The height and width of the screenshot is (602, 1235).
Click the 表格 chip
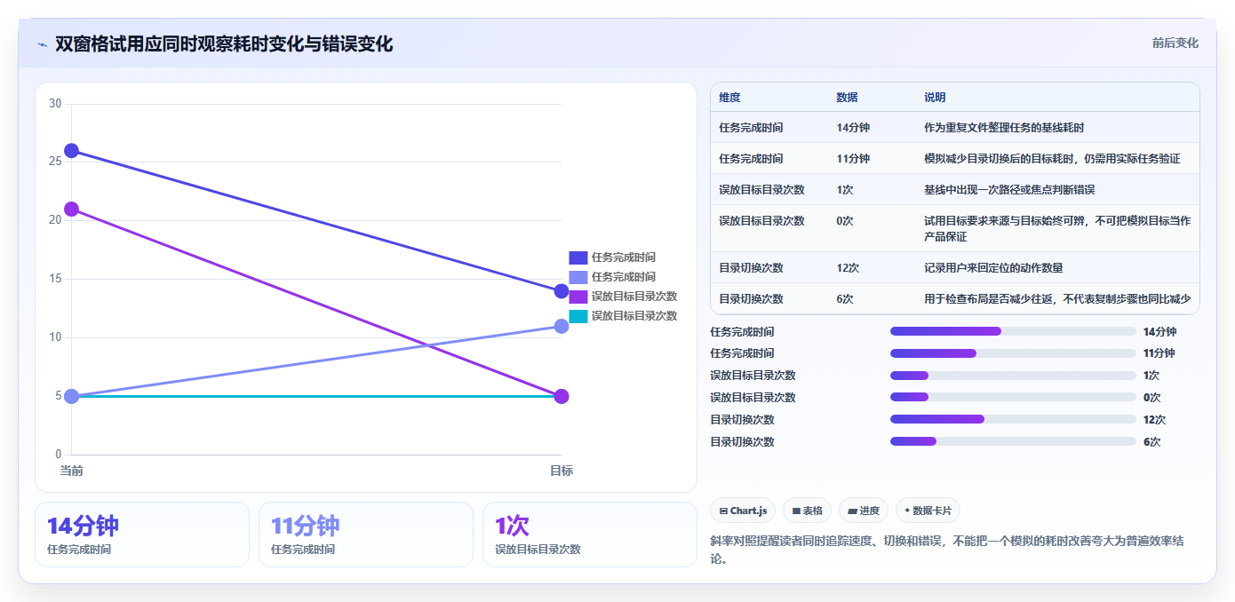tap(808, 511)
